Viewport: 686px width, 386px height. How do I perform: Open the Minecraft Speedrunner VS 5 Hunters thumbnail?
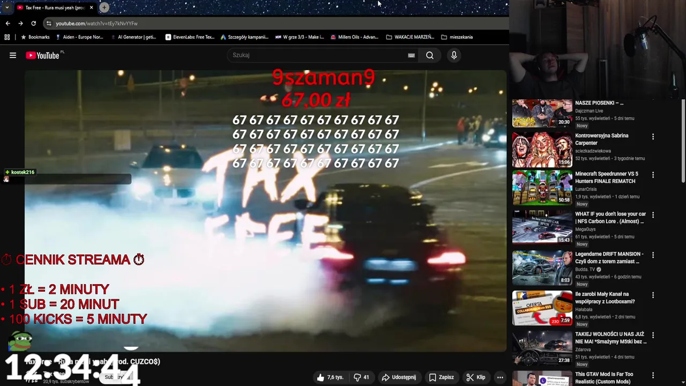click(542, 188)
